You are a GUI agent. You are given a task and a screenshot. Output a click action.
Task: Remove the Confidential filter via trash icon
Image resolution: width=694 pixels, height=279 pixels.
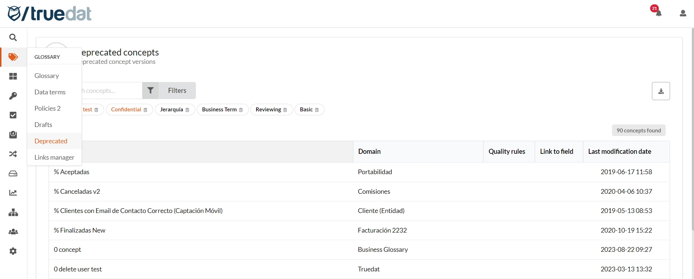(145, 110)
